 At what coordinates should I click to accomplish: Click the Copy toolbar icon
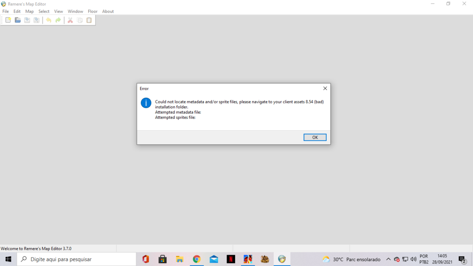pyautogui.click(x=79, y=20)
